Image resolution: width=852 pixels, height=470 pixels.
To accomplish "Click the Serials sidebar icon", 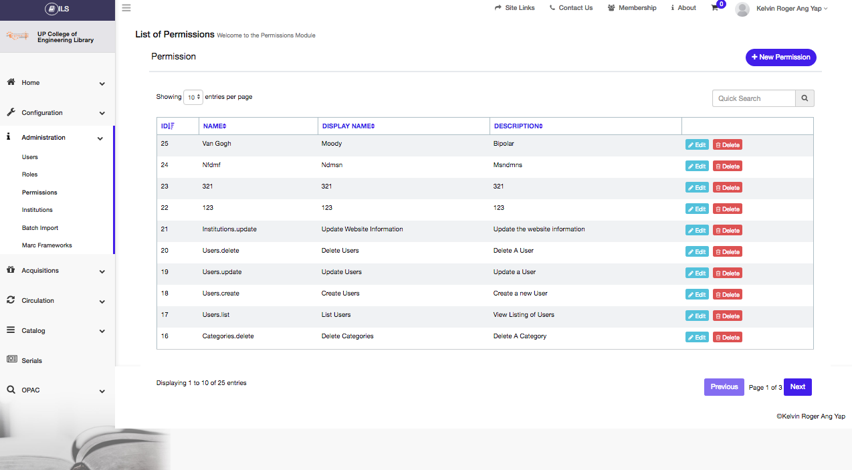I will (x=11, y=360).
